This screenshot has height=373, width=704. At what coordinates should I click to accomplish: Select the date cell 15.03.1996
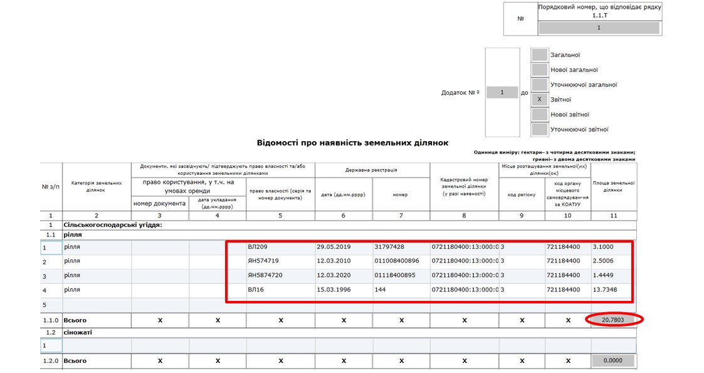[344, 290]
